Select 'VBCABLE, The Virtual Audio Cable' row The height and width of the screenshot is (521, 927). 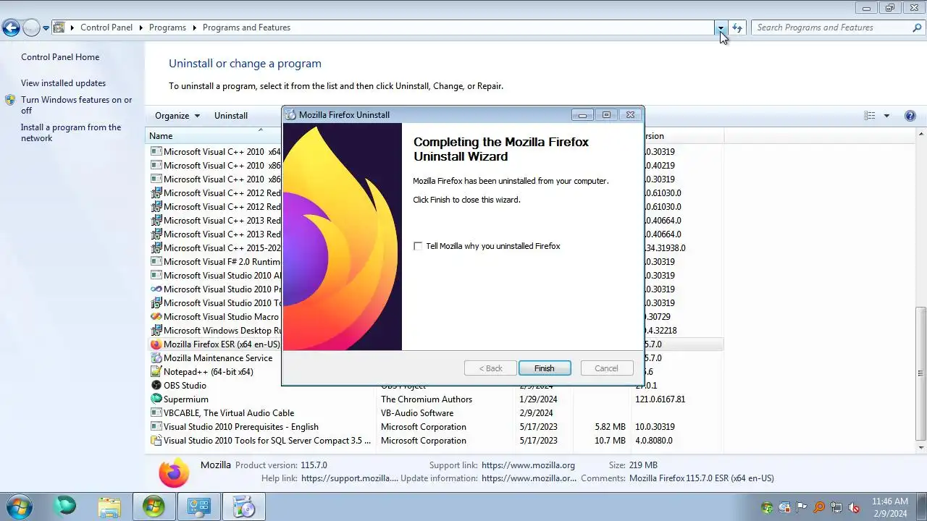click(x=435, y=413)
